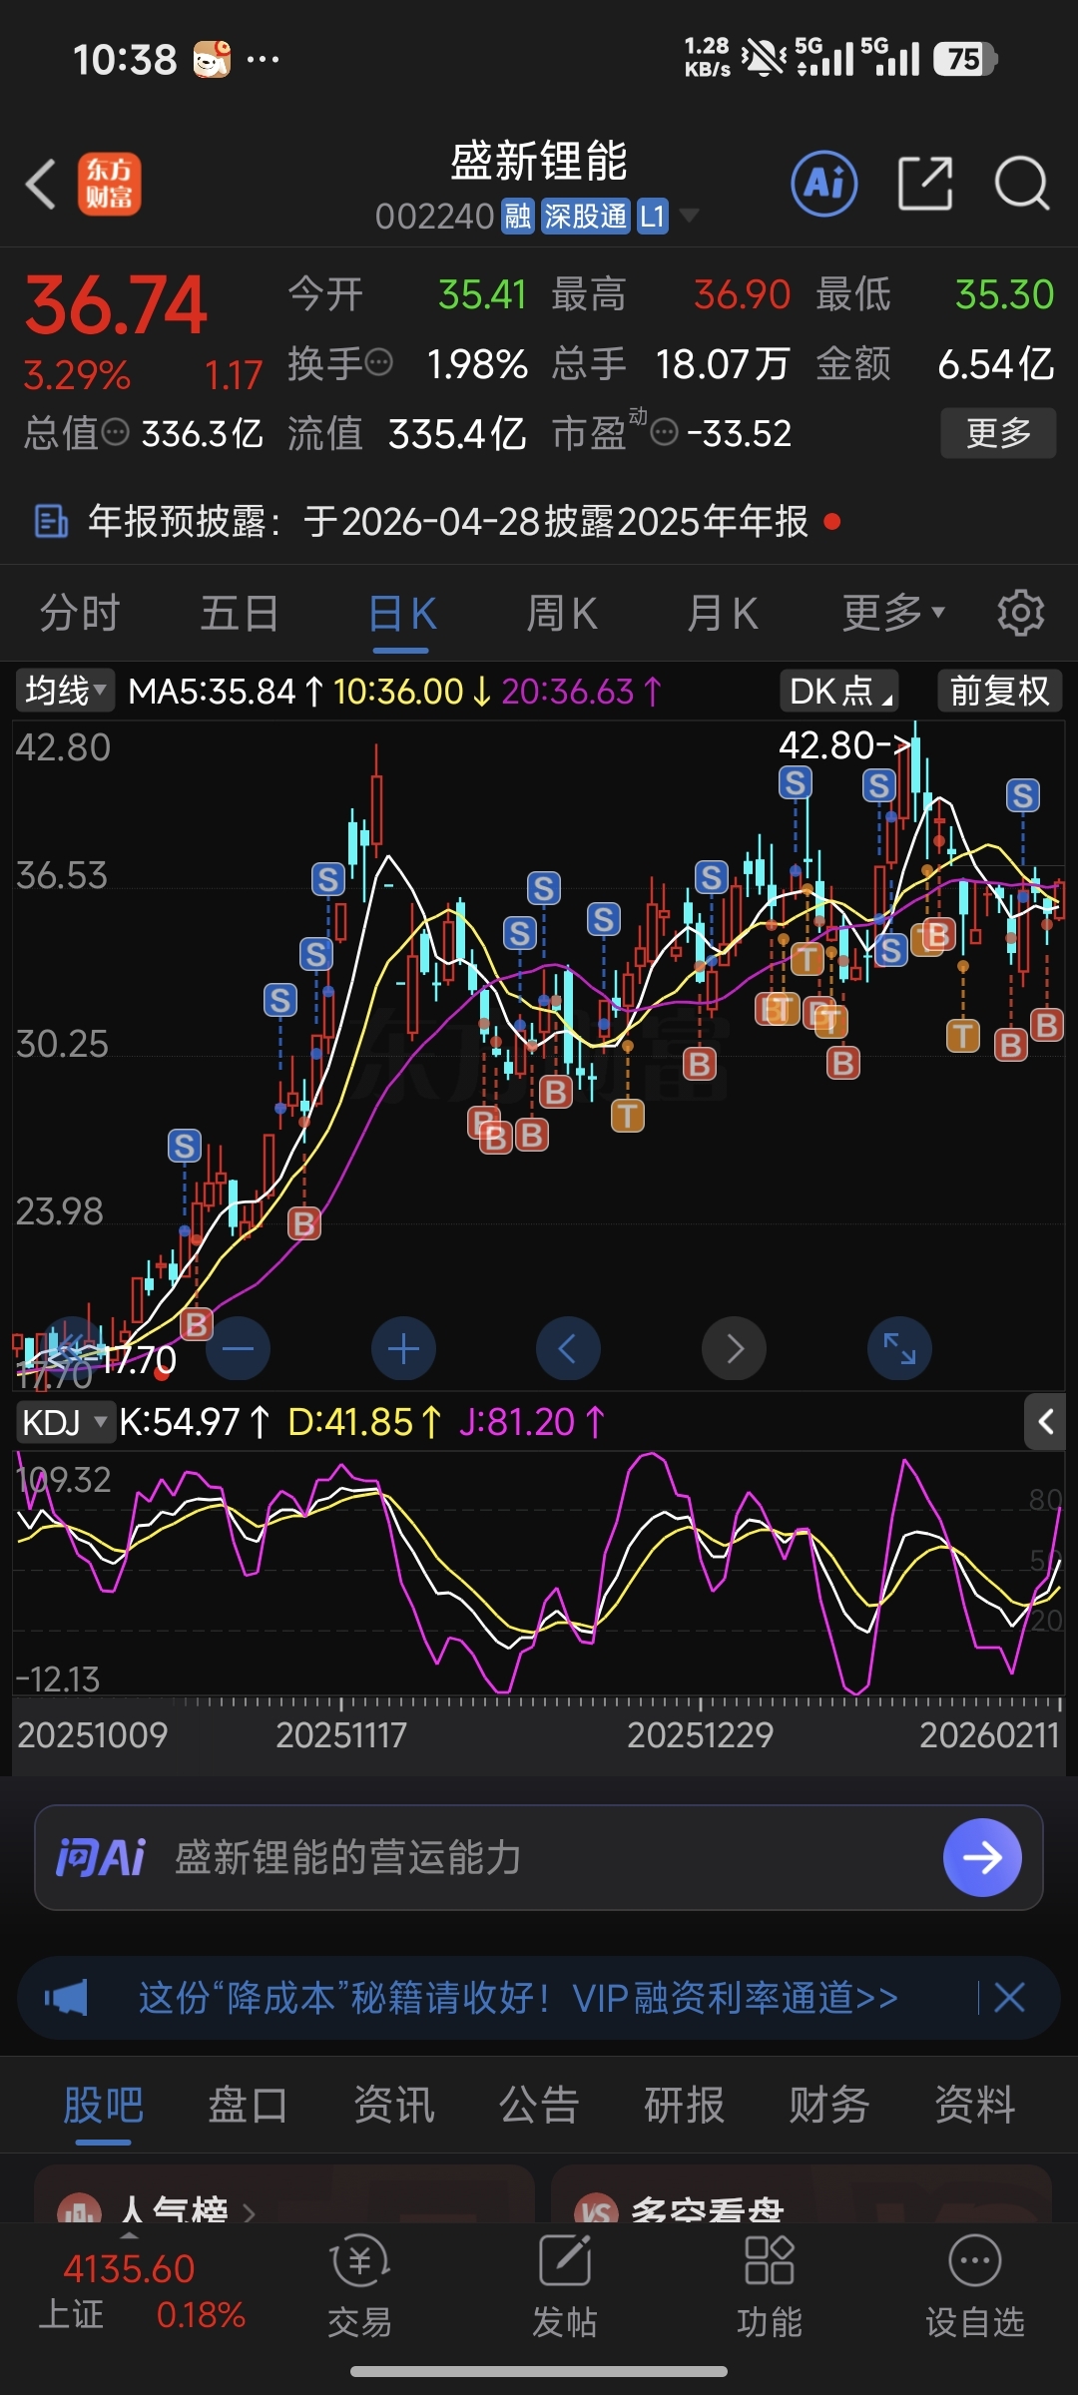Tap the 换手 info circle icon
This screenshot has width=1078, height=2395.
[379, 362]
